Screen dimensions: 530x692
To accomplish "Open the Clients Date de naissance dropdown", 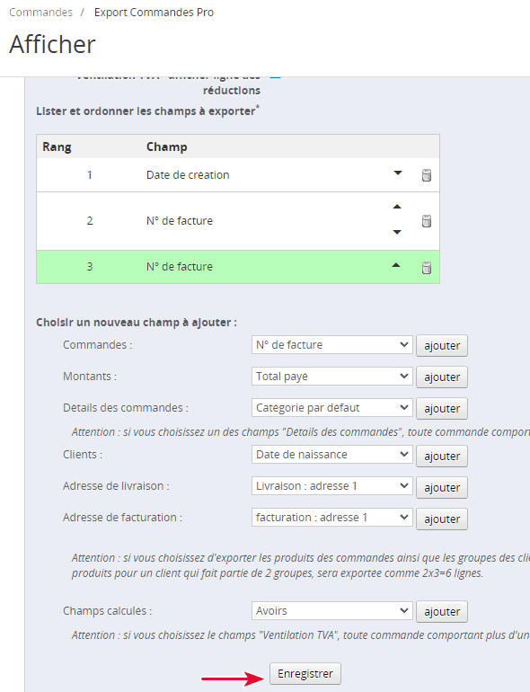I will tap(331, 455).
